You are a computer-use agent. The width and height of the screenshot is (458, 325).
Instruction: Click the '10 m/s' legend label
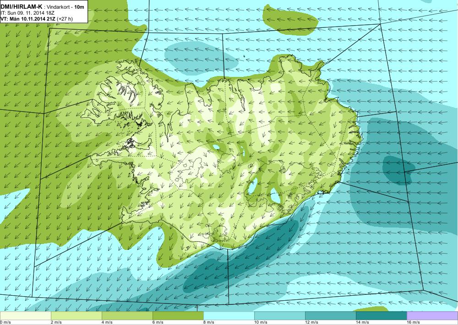coord(261,322)
